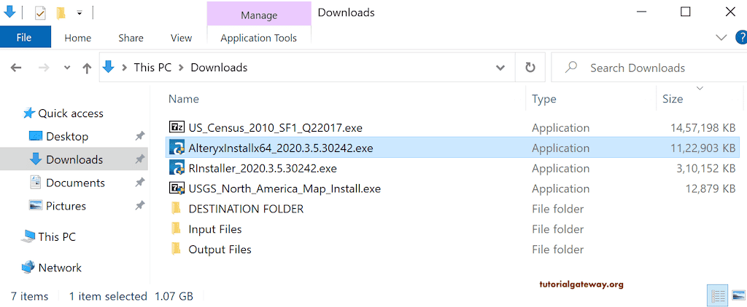Select file name RInstaller_2020.3.5.30242.exe

(x=263, y=169)
